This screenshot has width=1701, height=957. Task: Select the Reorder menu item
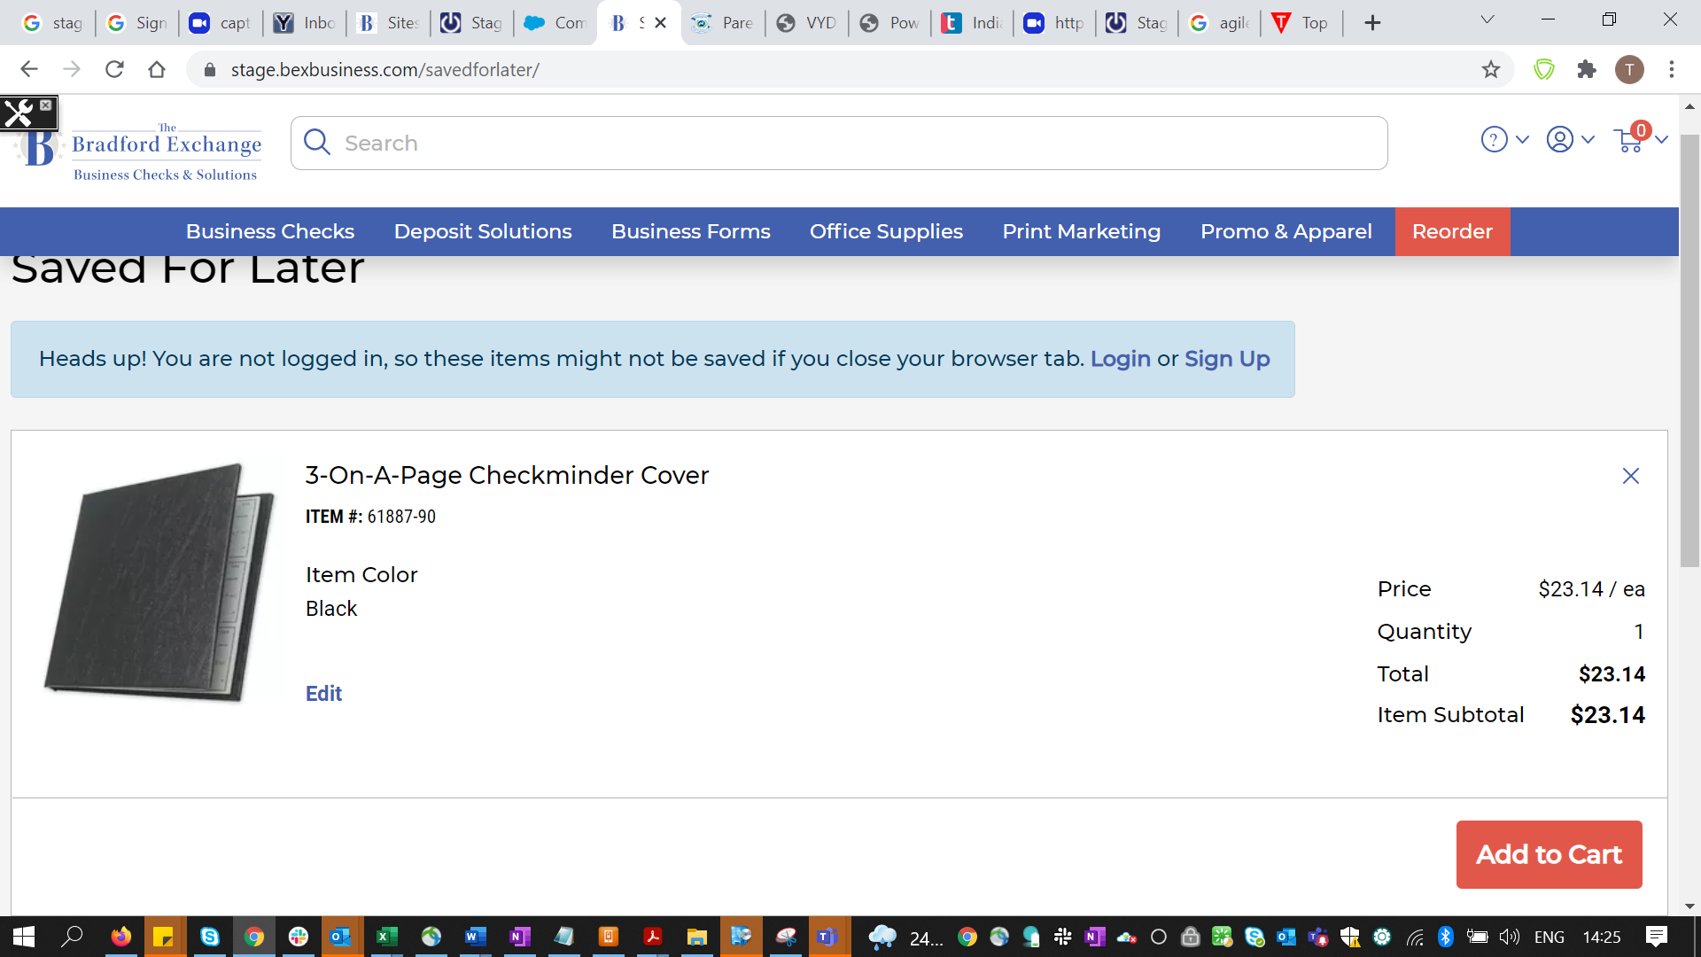click(x=1452, y=231)
